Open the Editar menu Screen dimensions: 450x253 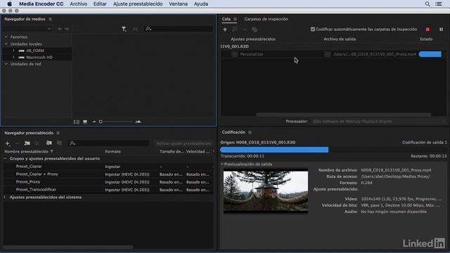tap(100, 4)
